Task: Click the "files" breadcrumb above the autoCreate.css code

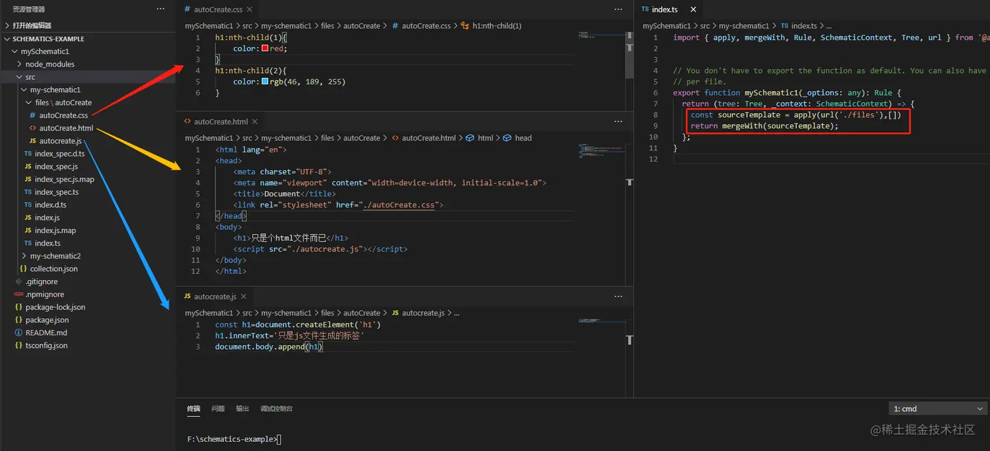Action: [x=327, y=26]
